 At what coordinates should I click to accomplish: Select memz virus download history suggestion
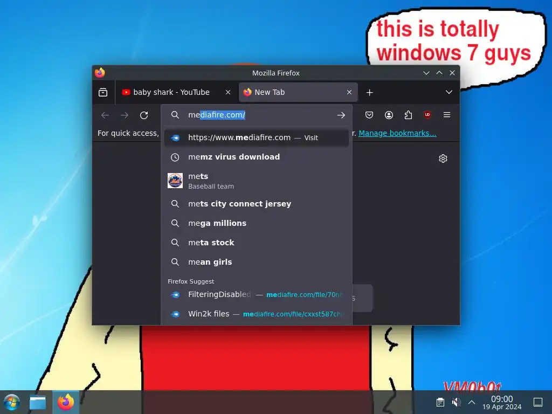click(x=256, y=157)
